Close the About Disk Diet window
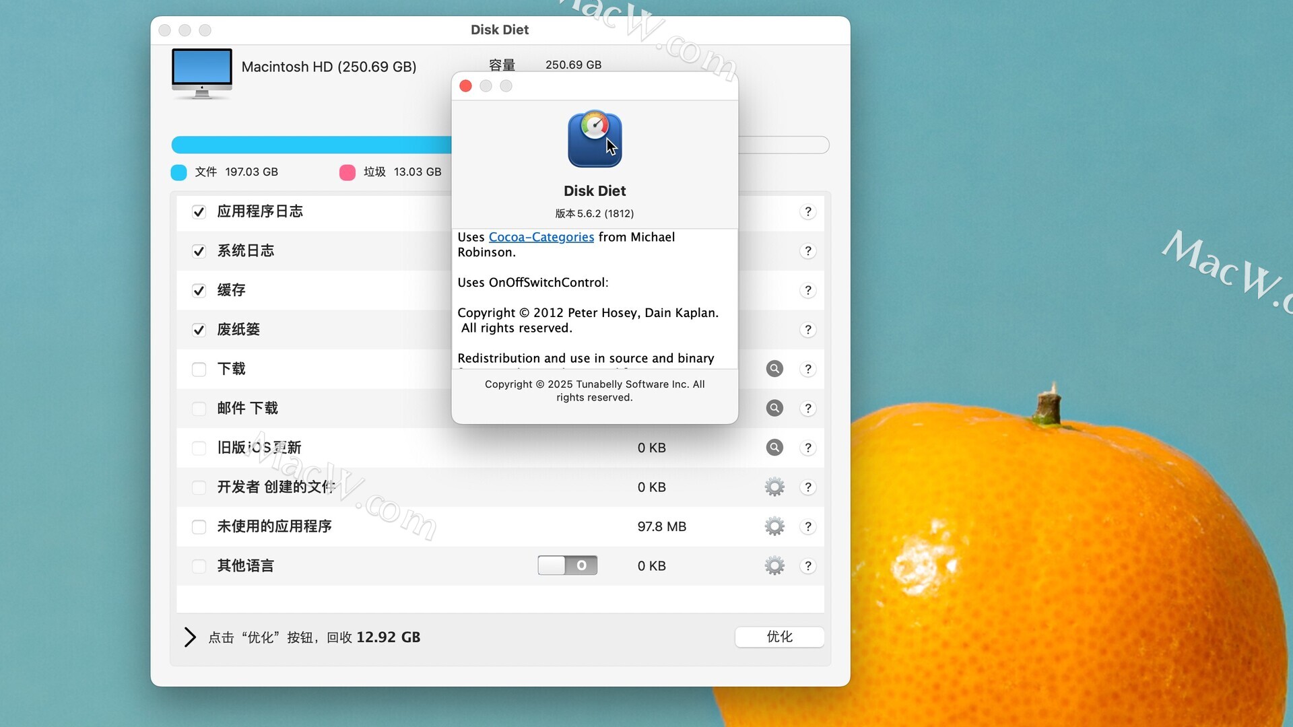Screen dimensions: 1293x727 click(465, 86)
